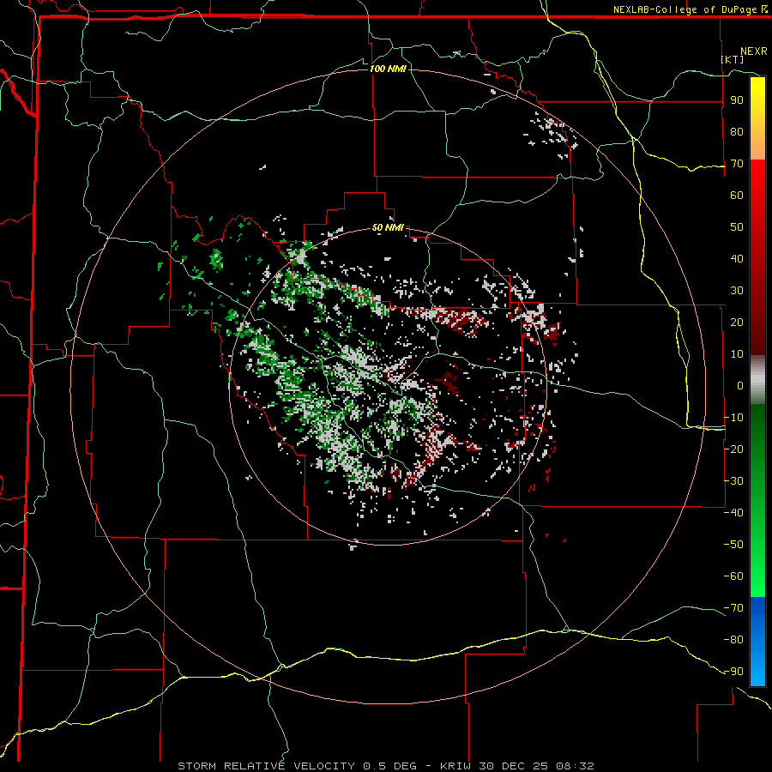Screen dimensions: 772x772
Task: Select the 50 NMI range ring label
Action: [x=388, y=227]
